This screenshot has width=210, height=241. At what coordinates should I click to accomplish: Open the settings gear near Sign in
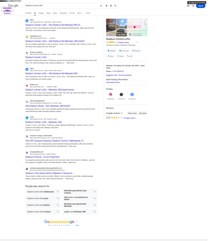[x=188, y=6]
